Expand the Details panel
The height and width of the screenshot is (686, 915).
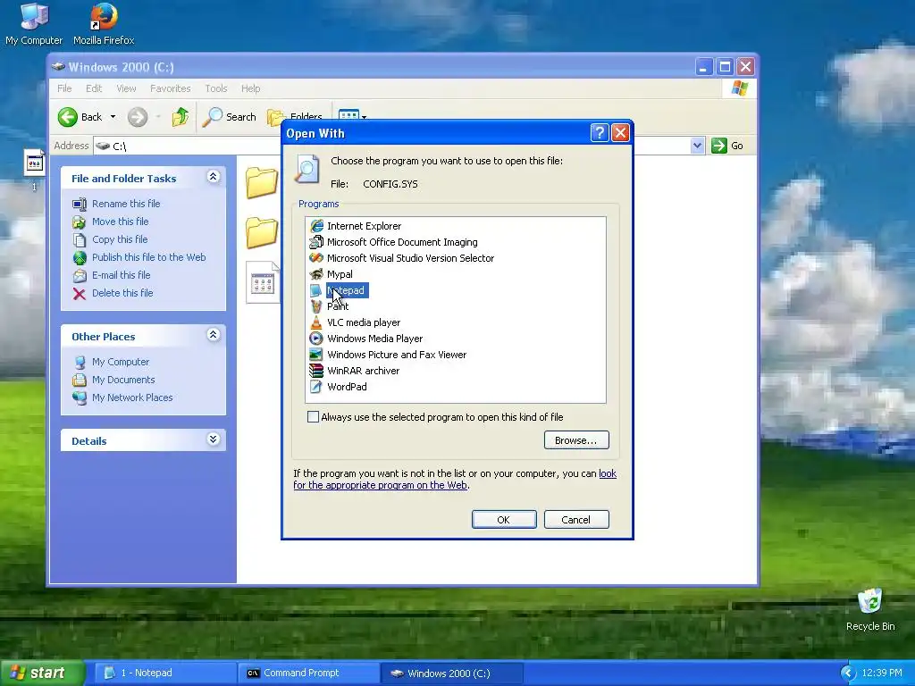pos(214,439)
